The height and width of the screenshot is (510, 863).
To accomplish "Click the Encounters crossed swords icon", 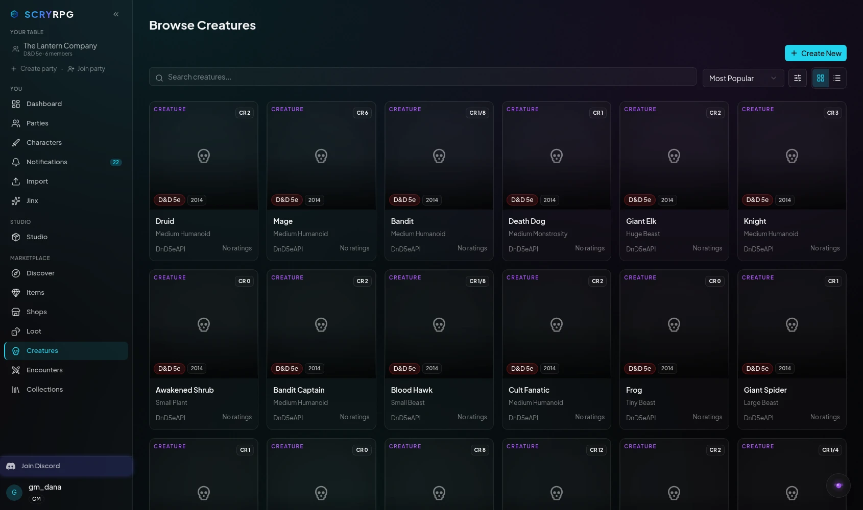I will (x=16, y=370).
